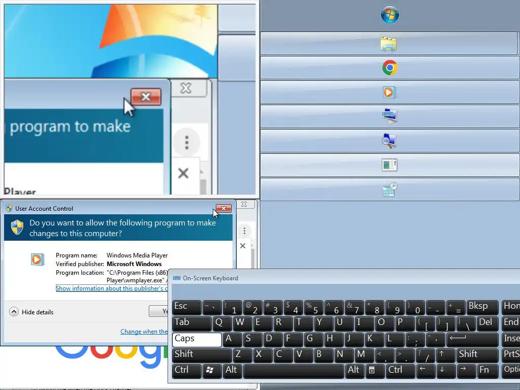Screen dimensions: 520x390
Task: Tap the Bksp key
Action: (x=482, y=307)
